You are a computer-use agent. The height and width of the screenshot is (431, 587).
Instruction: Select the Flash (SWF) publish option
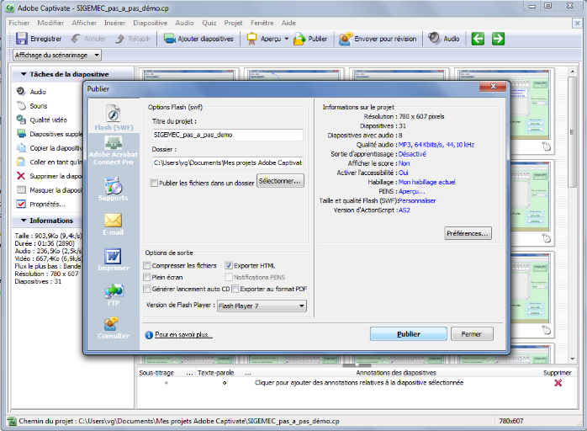[114, 117]
